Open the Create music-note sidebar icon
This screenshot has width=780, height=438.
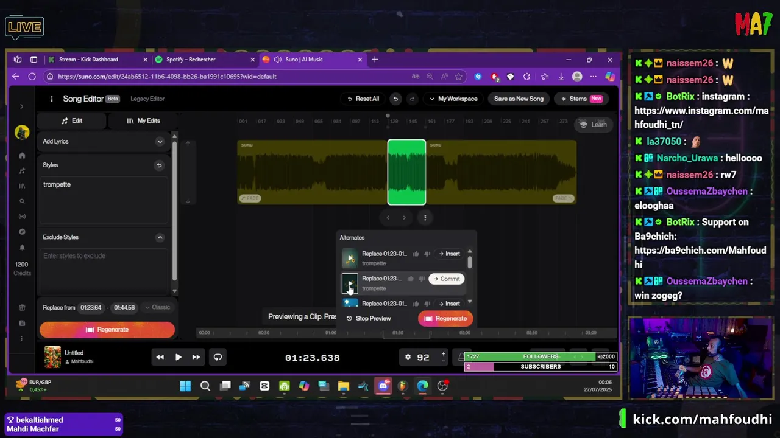22,171
